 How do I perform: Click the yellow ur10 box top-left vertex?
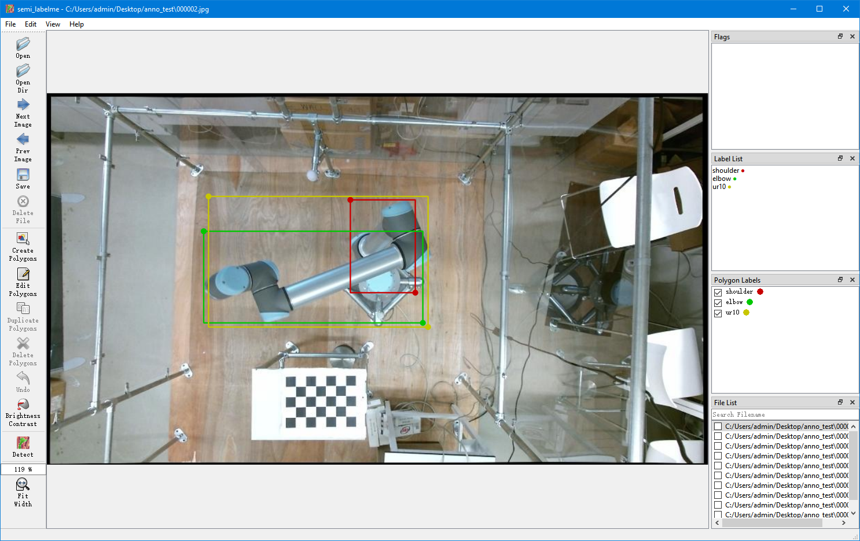209,197
